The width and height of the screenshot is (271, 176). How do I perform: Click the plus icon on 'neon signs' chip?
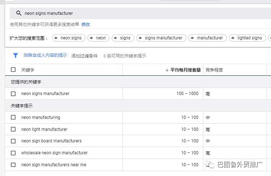point(56,38)
